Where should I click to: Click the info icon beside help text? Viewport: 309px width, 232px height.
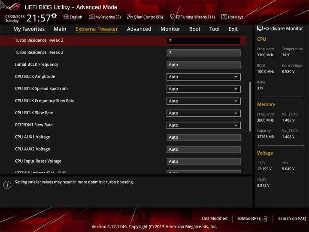(x=7, y=185)
